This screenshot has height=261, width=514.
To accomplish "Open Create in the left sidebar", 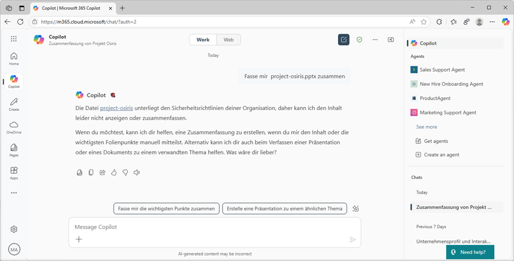I will (x=14, y=105).
